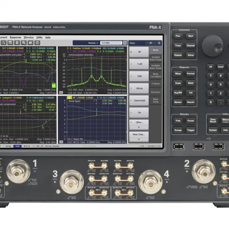The height and width of the screenshot is (229, 229).
Task: Push the Math hardkey
Action: (190, 83)
